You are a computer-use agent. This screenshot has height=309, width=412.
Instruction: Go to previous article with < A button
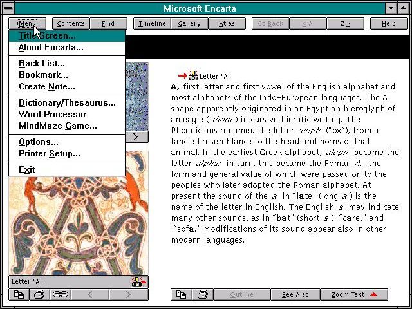[308, 23]
